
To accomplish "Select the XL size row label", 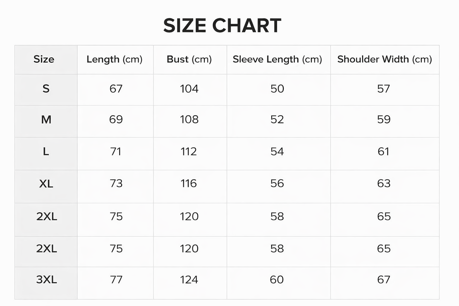I will 46,183.
